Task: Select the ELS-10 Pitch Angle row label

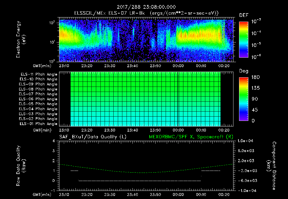Action: (x=39, y=79)
